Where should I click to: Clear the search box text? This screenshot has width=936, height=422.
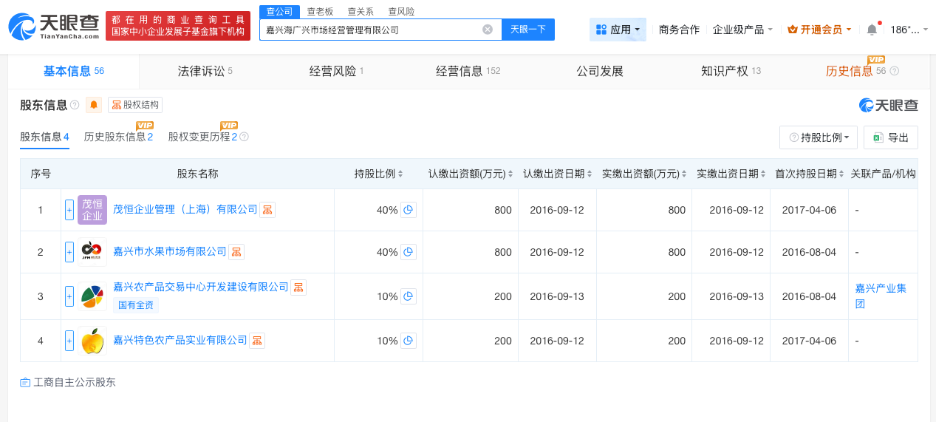pos(488,30)
